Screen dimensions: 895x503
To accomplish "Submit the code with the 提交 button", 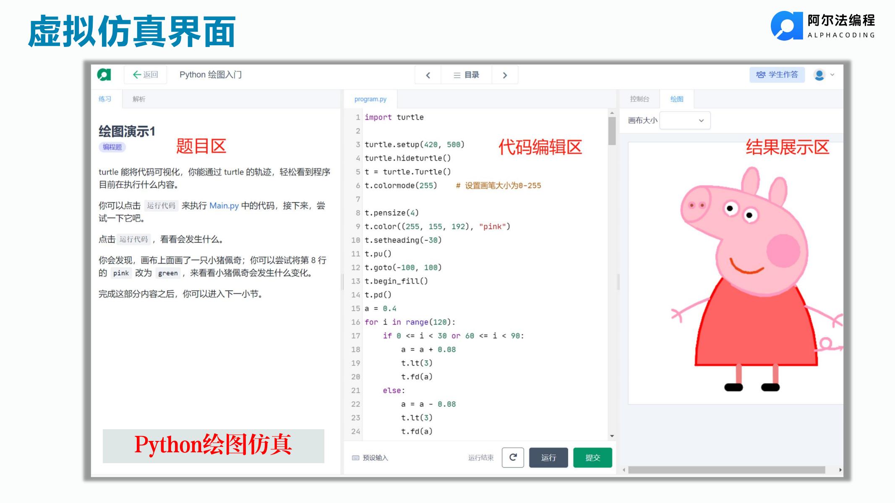I will (592, 457).
